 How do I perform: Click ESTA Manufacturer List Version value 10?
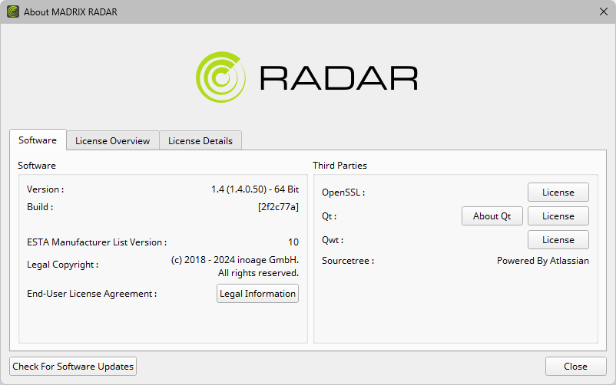pos(293,242)
